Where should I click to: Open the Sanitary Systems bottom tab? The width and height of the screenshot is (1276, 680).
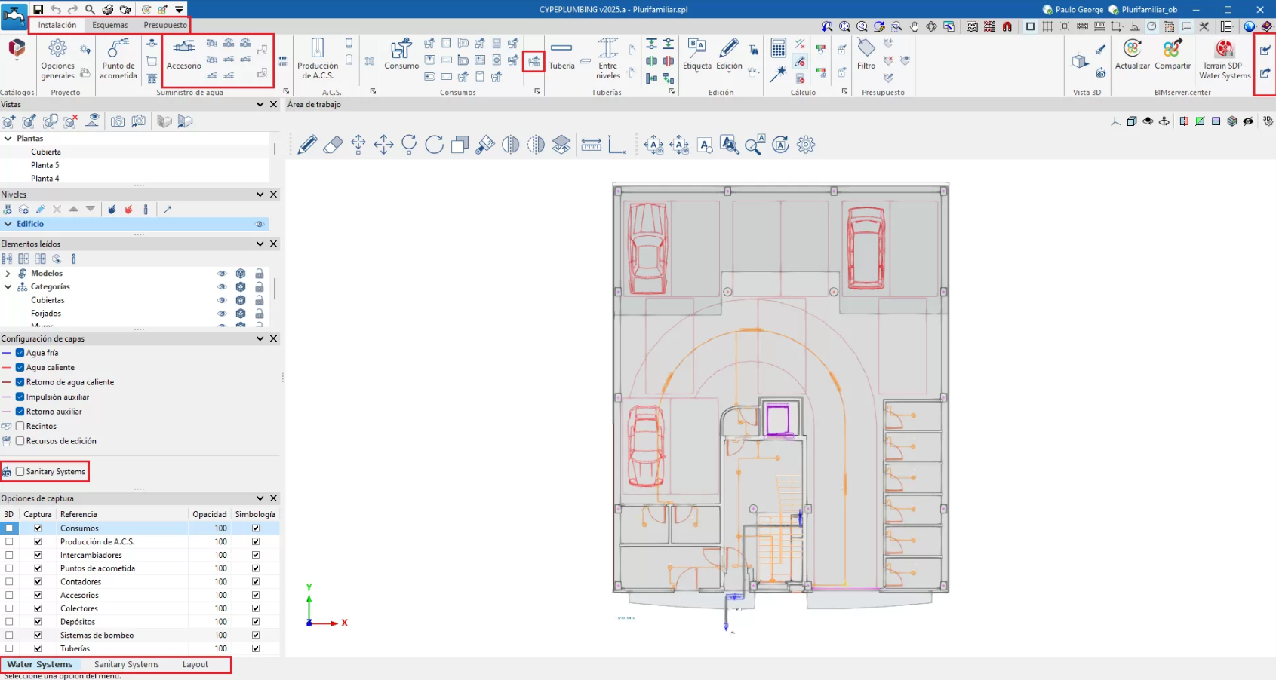click(x=127, y=665)
